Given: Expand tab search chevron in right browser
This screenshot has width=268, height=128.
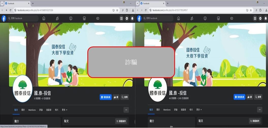Looking at the screenshot, I should coord(137,3).
